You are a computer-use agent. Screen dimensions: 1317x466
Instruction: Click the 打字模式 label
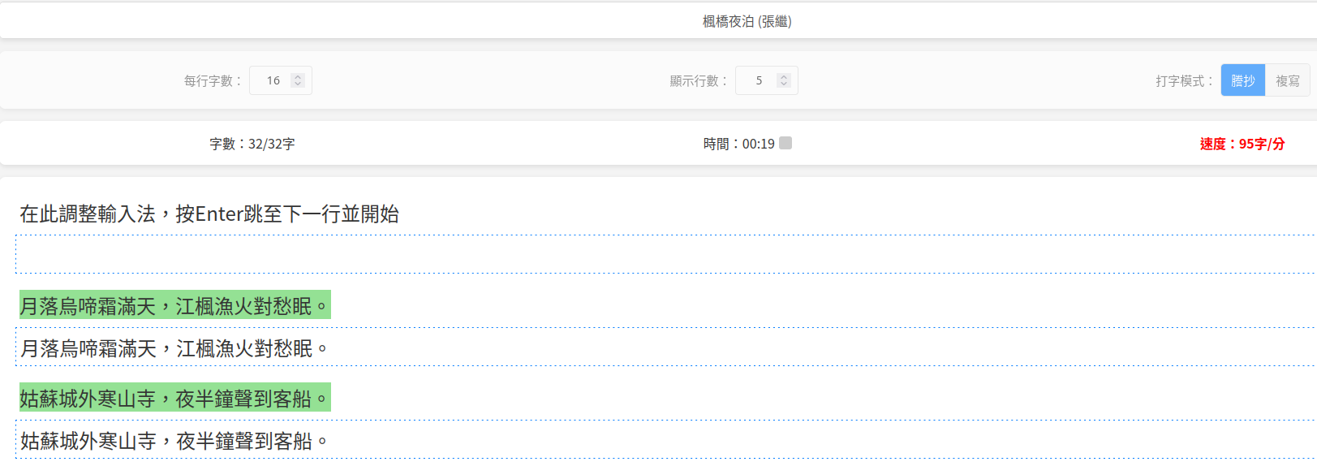point(1183,80)
